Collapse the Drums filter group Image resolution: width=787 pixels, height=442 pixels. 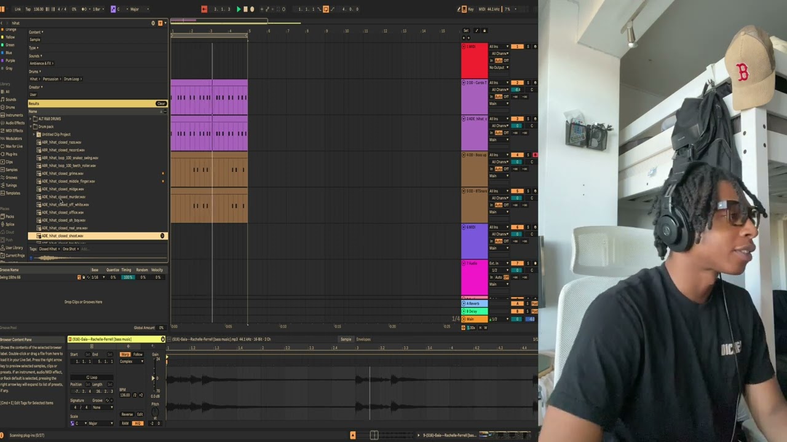(x=35, y=71)
